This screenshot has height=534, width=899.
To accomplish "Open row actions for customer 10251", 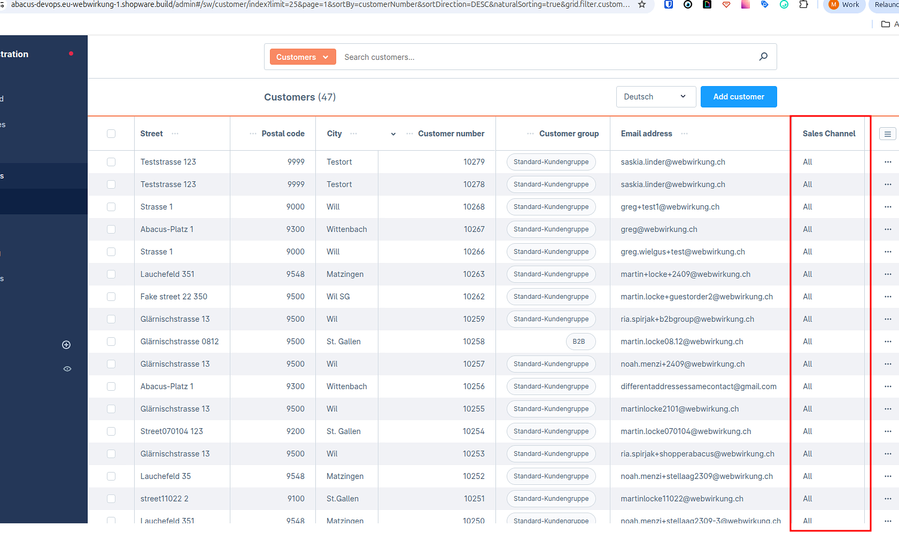I will pos(888,499).
